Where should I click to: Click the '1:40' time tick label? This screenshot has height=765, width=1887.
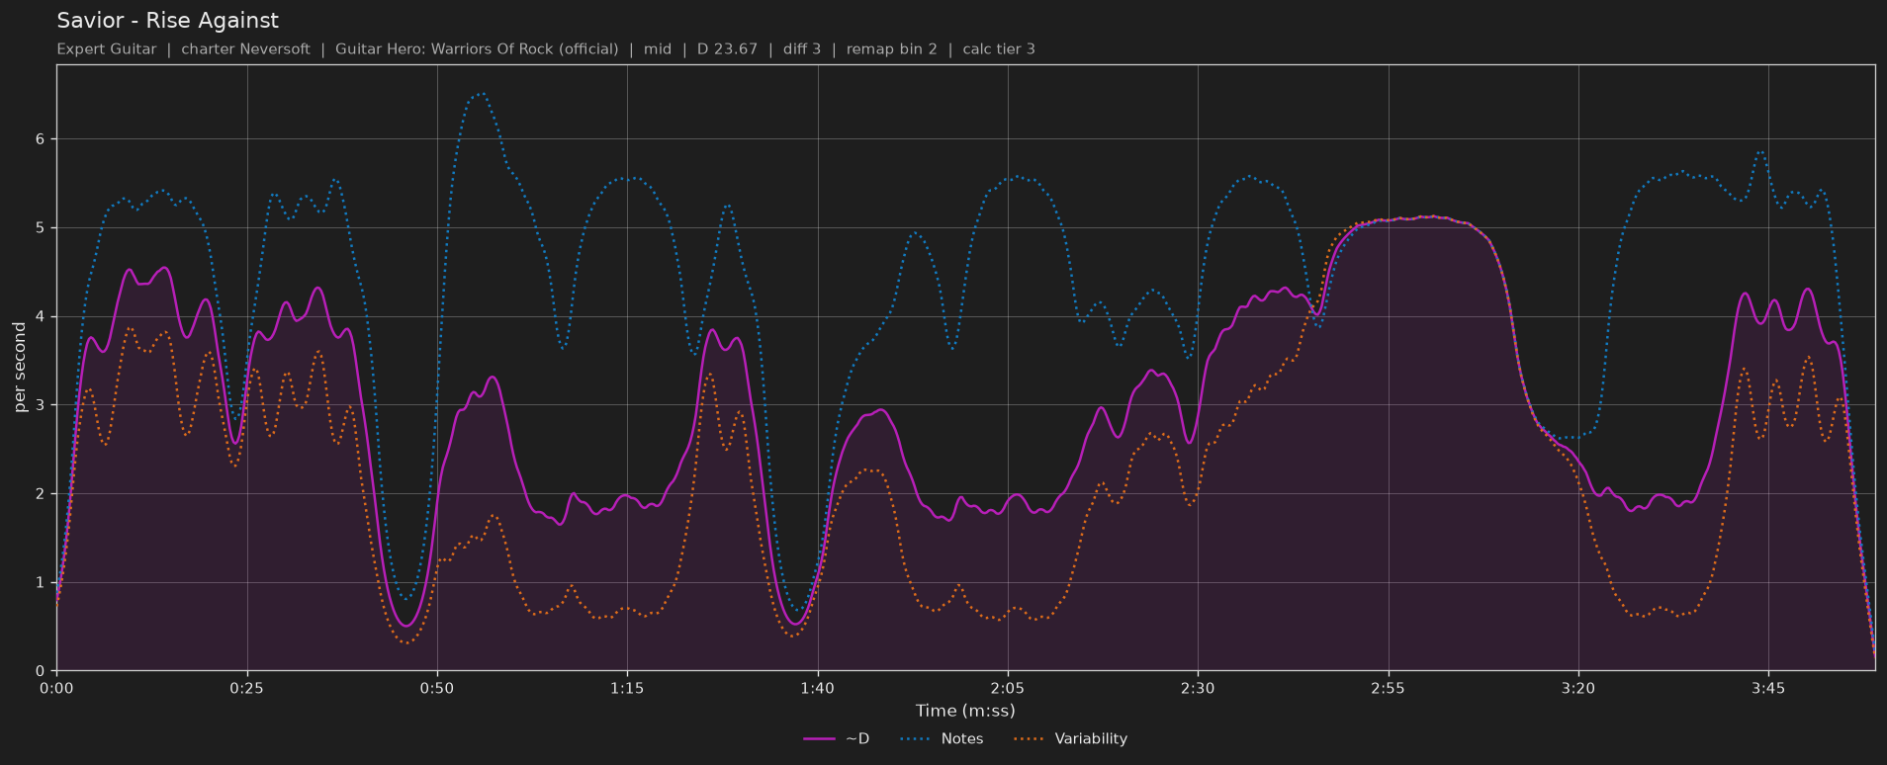click(x=817, y=689)
